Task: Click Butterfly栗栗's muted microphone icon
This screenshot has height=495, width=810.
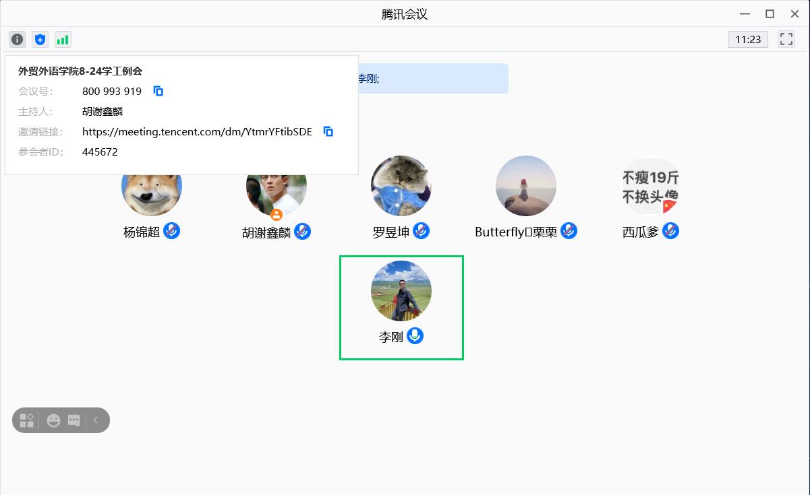Action: coord(569,231)
